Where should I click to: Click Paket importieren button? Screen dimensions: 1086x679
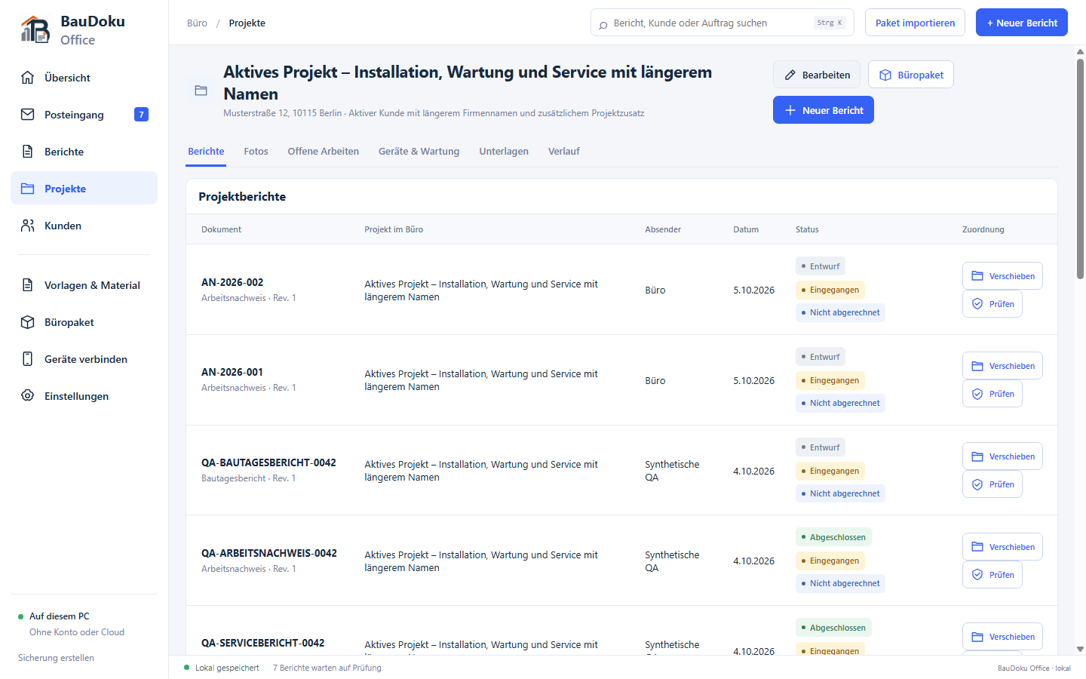click(x=915, y=23)
